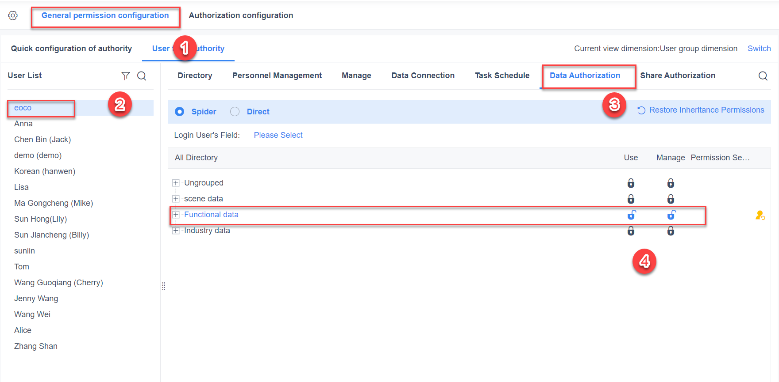
Task: Toggle Manage lock for Functional data
Action: 671,215
